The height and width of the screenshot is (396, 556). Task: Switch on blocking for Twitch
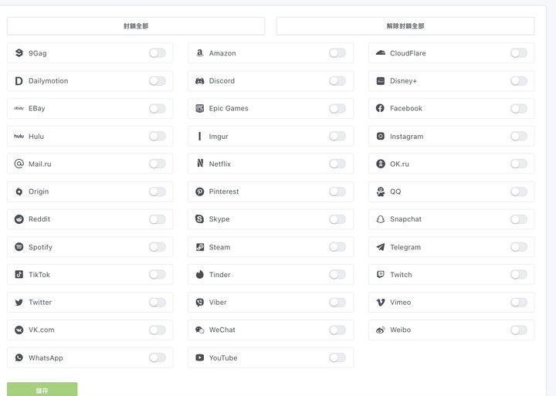coord(518,274)
